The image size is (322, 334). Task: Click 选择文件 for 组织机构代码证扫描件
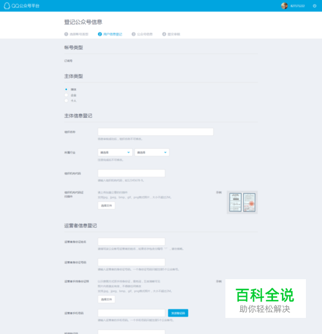[106, 206]
